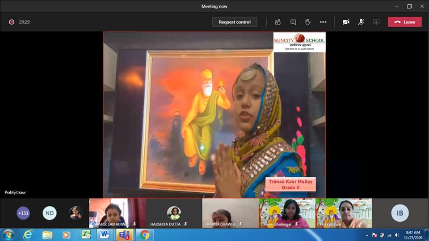The image size is (429, 241).
Task: Click Saahir Sabharwal's muted mic icon
Action: click(135, 224)
